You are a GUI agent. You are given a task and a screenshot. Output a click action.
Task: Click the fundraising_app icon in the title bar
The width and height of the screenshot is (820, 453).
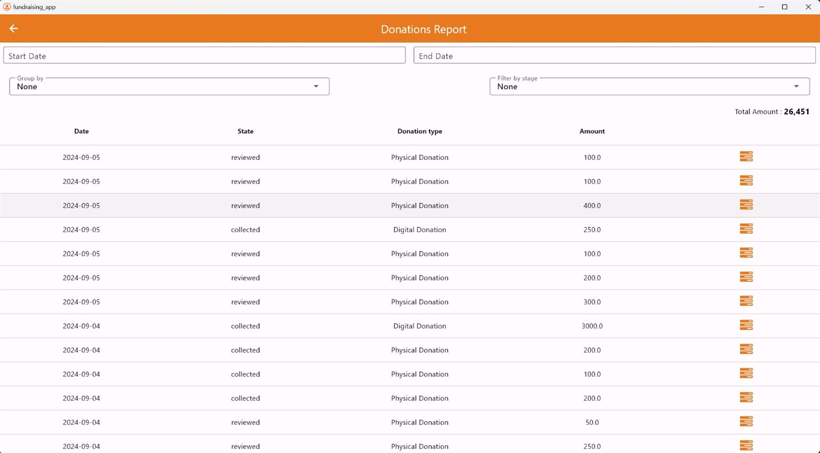(6, 6)
